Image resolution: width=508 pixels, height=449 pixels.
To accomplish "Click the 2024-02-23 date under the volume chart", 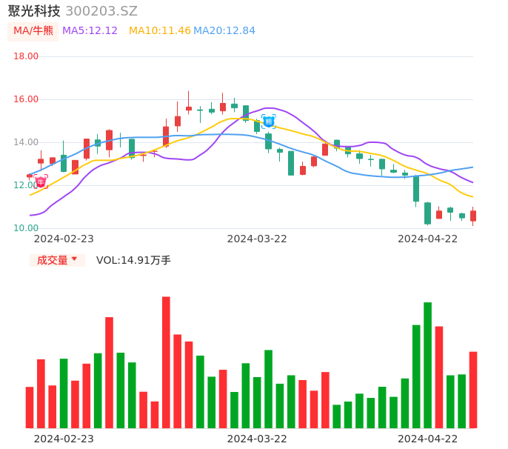I will pyautogui.click(x=64, y=439).
